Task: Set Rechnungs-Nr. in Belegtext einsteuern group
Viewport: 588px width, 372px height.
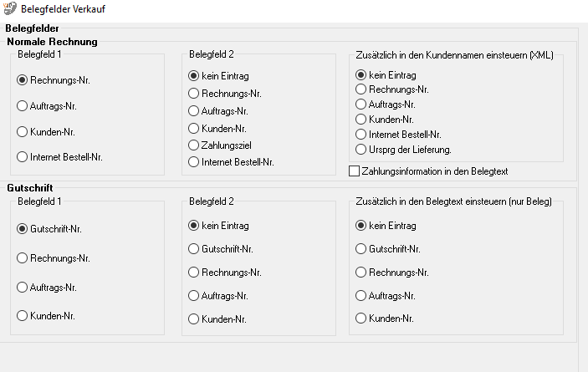Action: click(x=361, y=273)
